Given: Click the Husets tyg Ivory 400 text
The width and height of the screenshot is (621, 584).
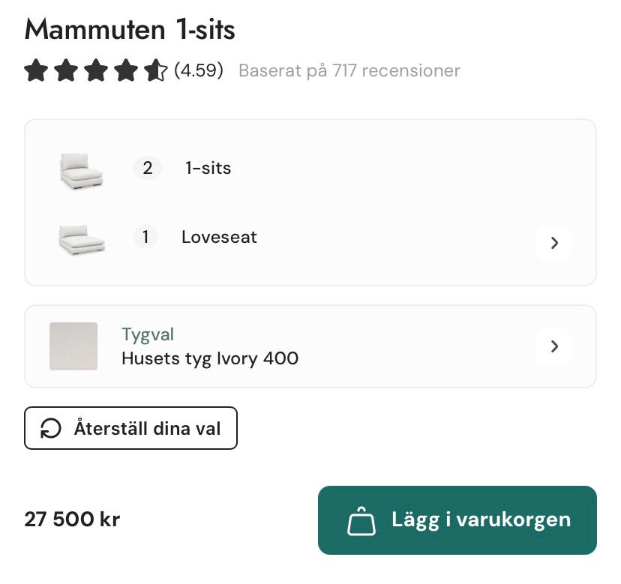Looking at the screenshot, I should coord(210,358).
